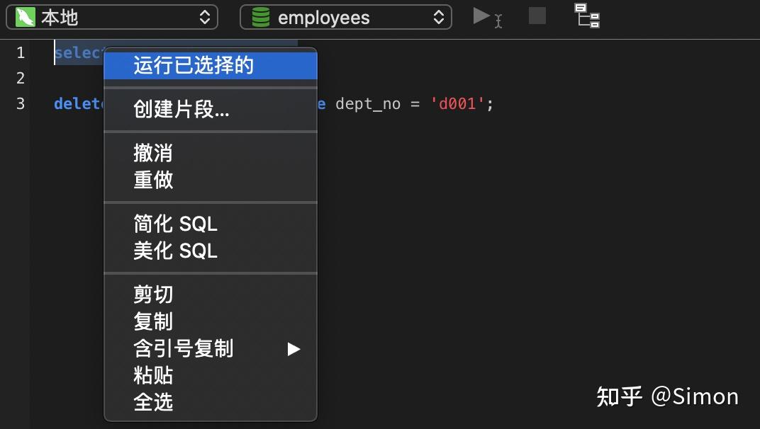Select 简化 SQL option

(175, 224)
